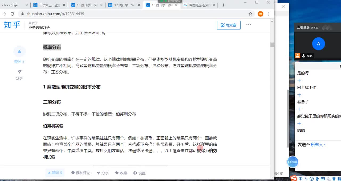Open the Chrome three-dot menu
This screenshot has width=341, height=181.
269,14
